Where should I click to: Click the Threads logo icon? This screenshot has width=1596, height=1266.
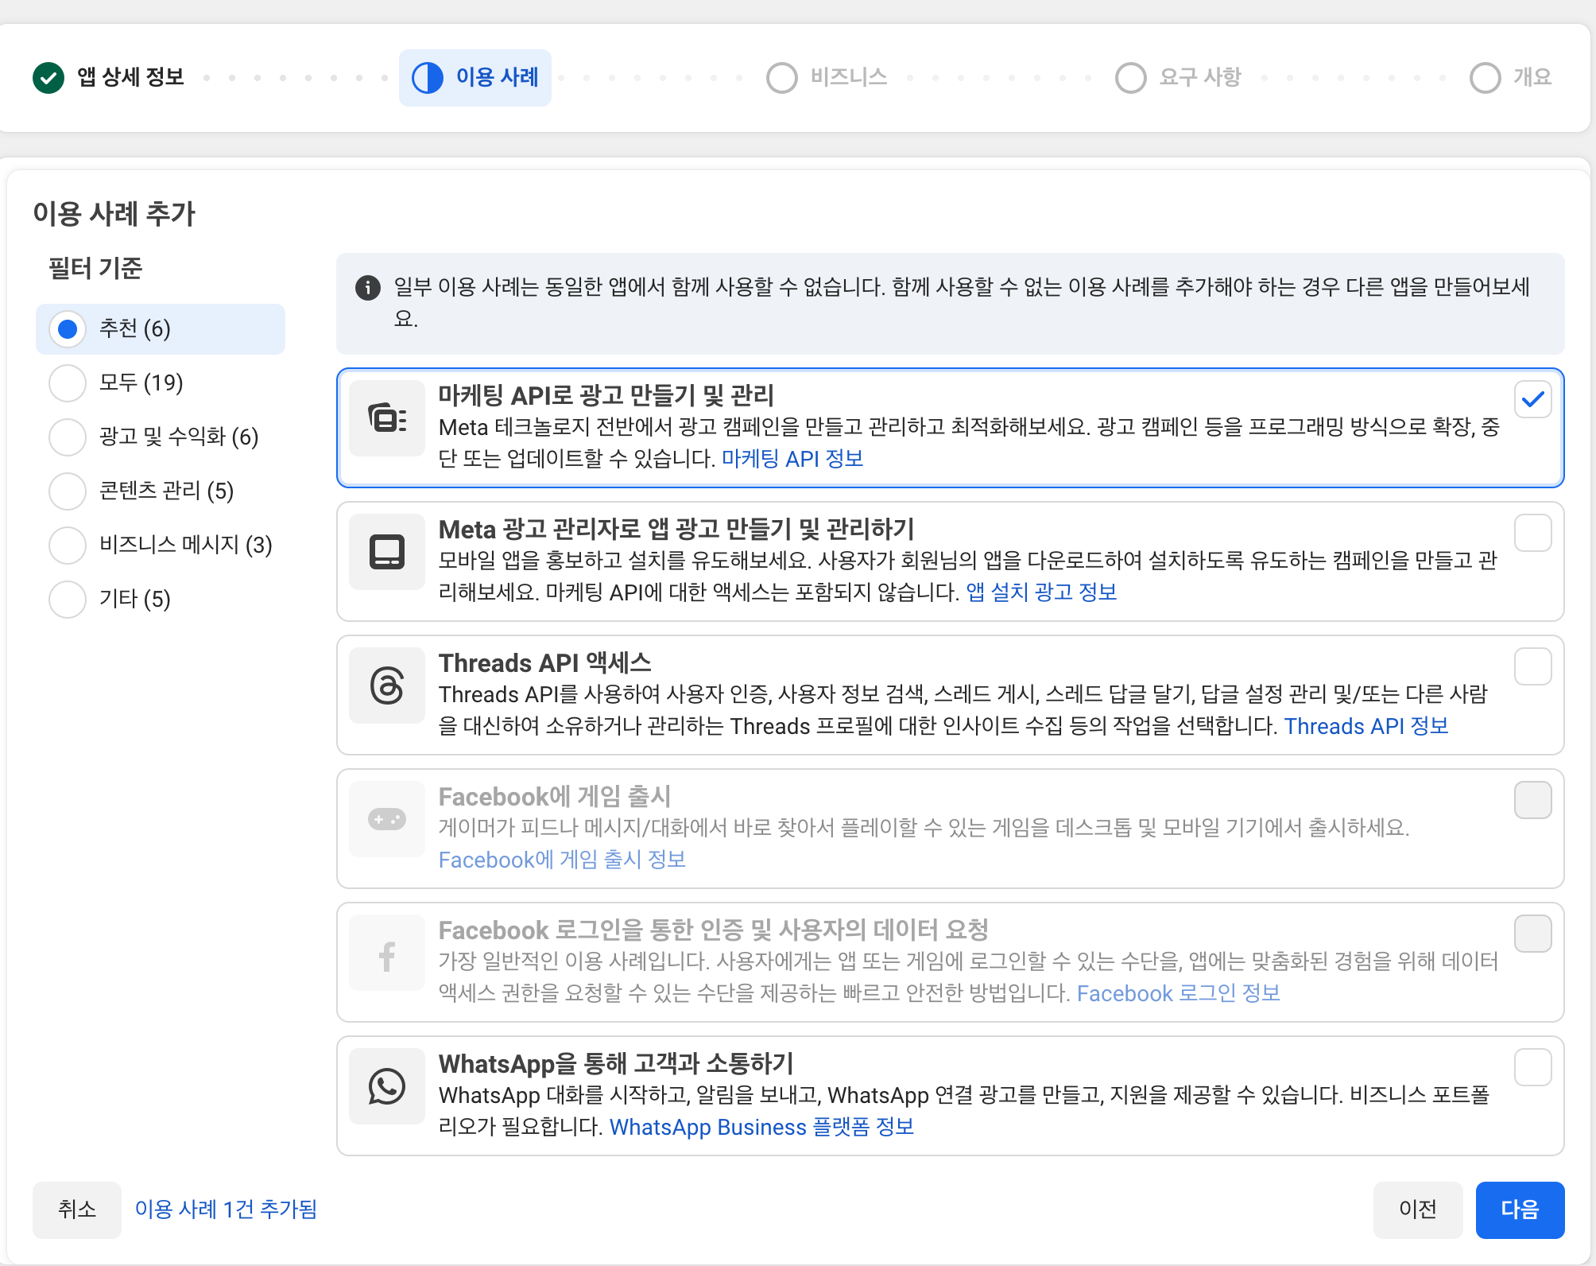[x=387, y=685]
